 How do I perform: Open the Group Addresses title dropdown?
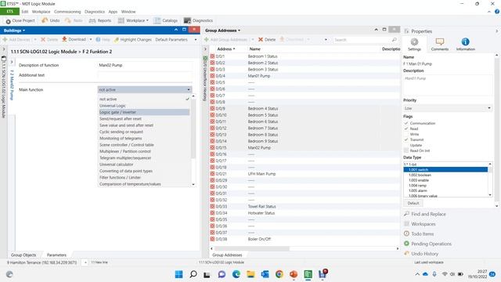click(x=222, y=31)
